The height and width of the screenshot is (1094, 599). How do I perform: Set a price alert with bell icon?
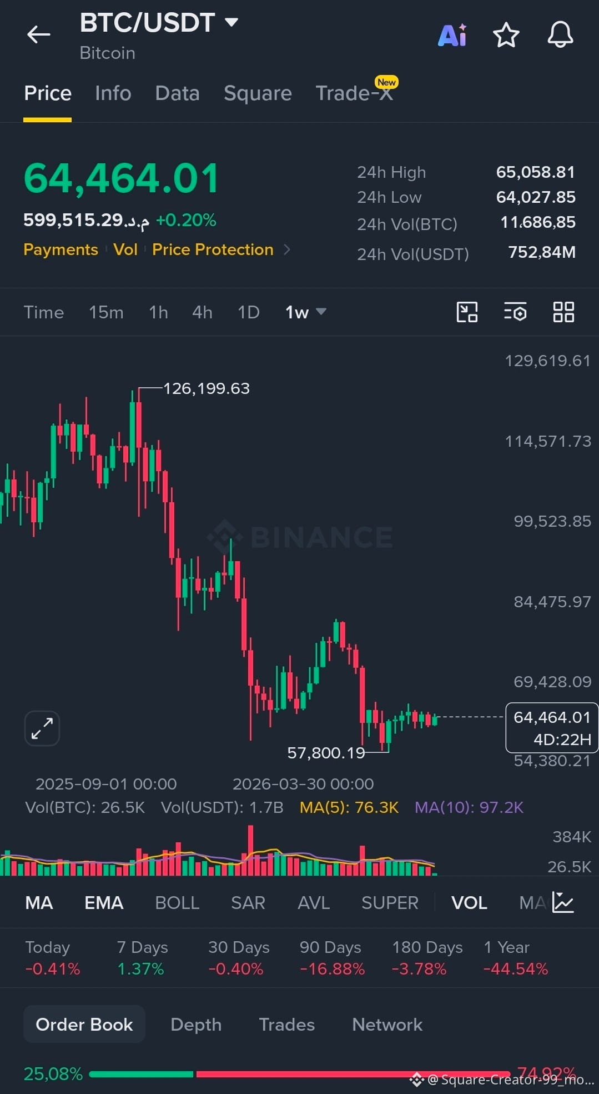pos(560,35)
